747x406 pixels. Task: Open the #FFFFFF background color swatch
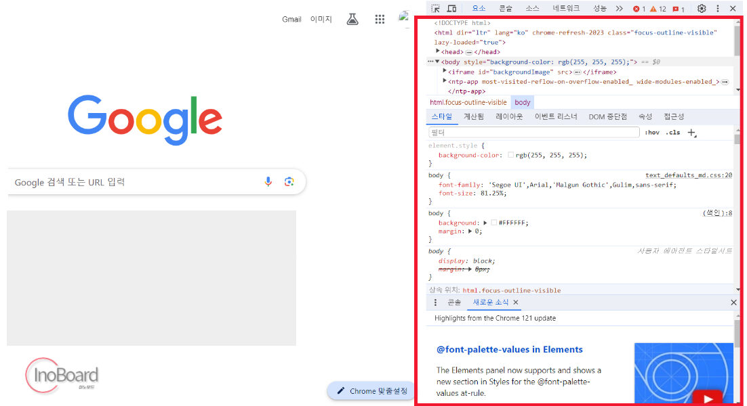493,223
